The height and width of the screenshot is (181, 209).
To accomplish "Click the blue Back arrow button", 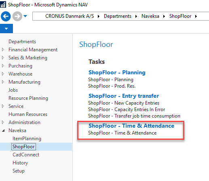I will (x=6, y=16).
